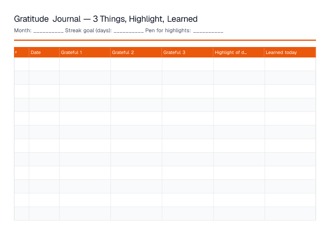330x233 pixels.
Task: Select the Grateful 3 column header
Action: [x=188, y=52]
